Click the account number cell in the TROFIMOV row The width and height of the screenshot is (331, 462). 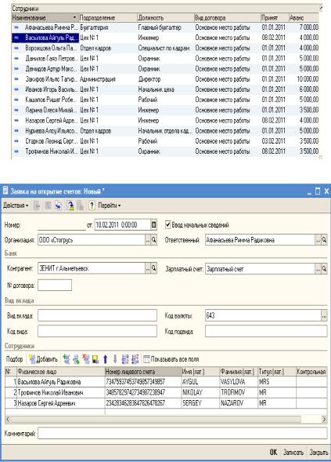point(143,392)
